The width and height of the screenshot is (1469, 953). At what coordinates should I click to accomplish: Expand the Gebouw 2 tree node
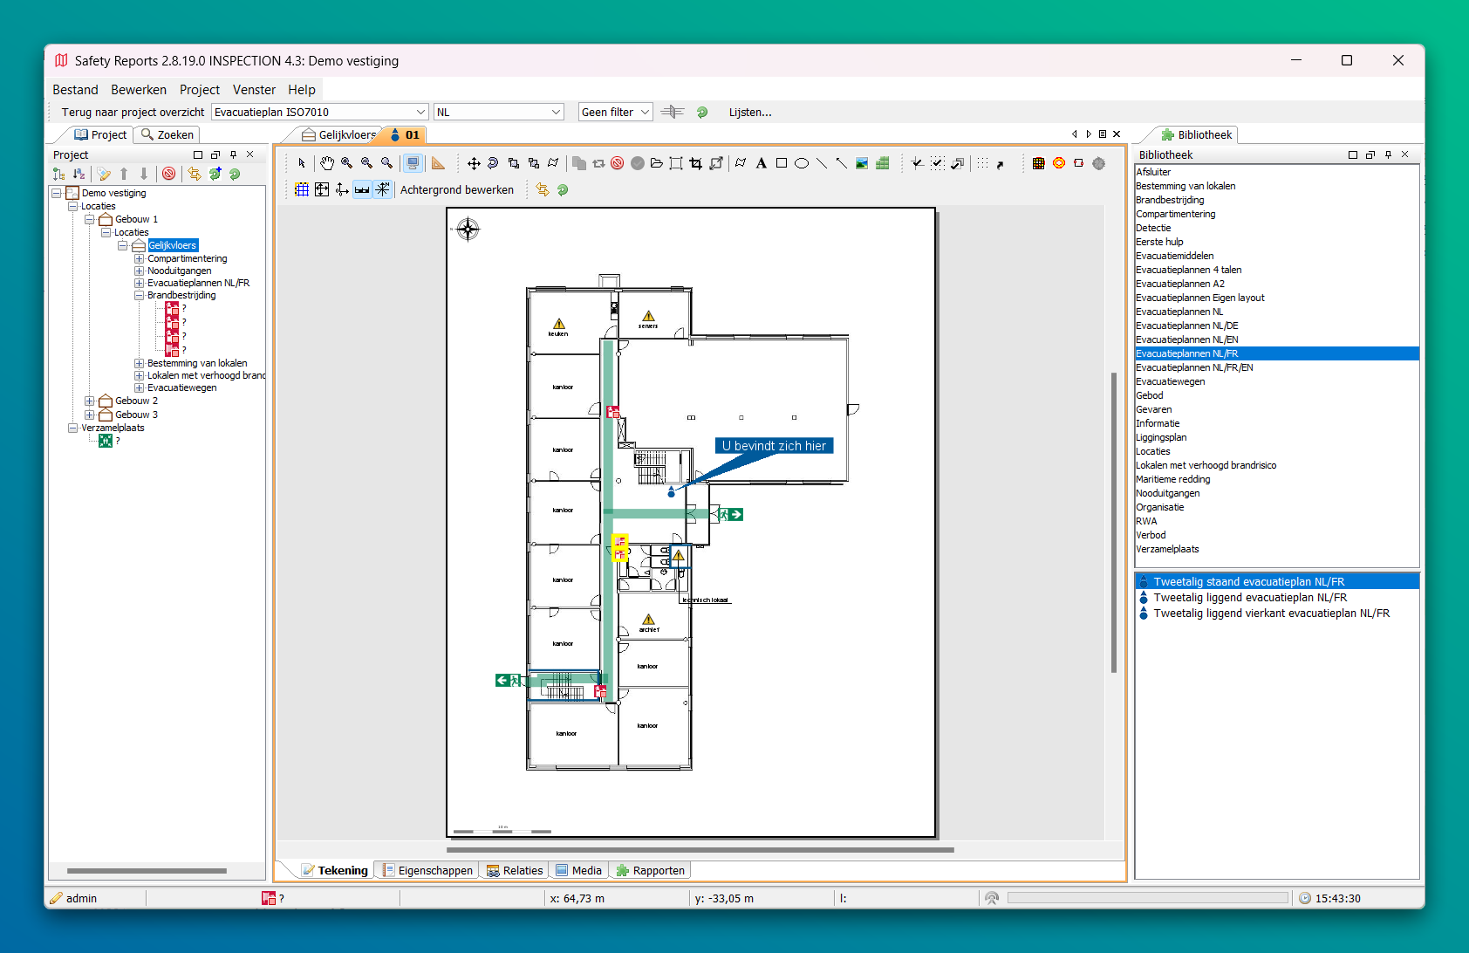90,401
